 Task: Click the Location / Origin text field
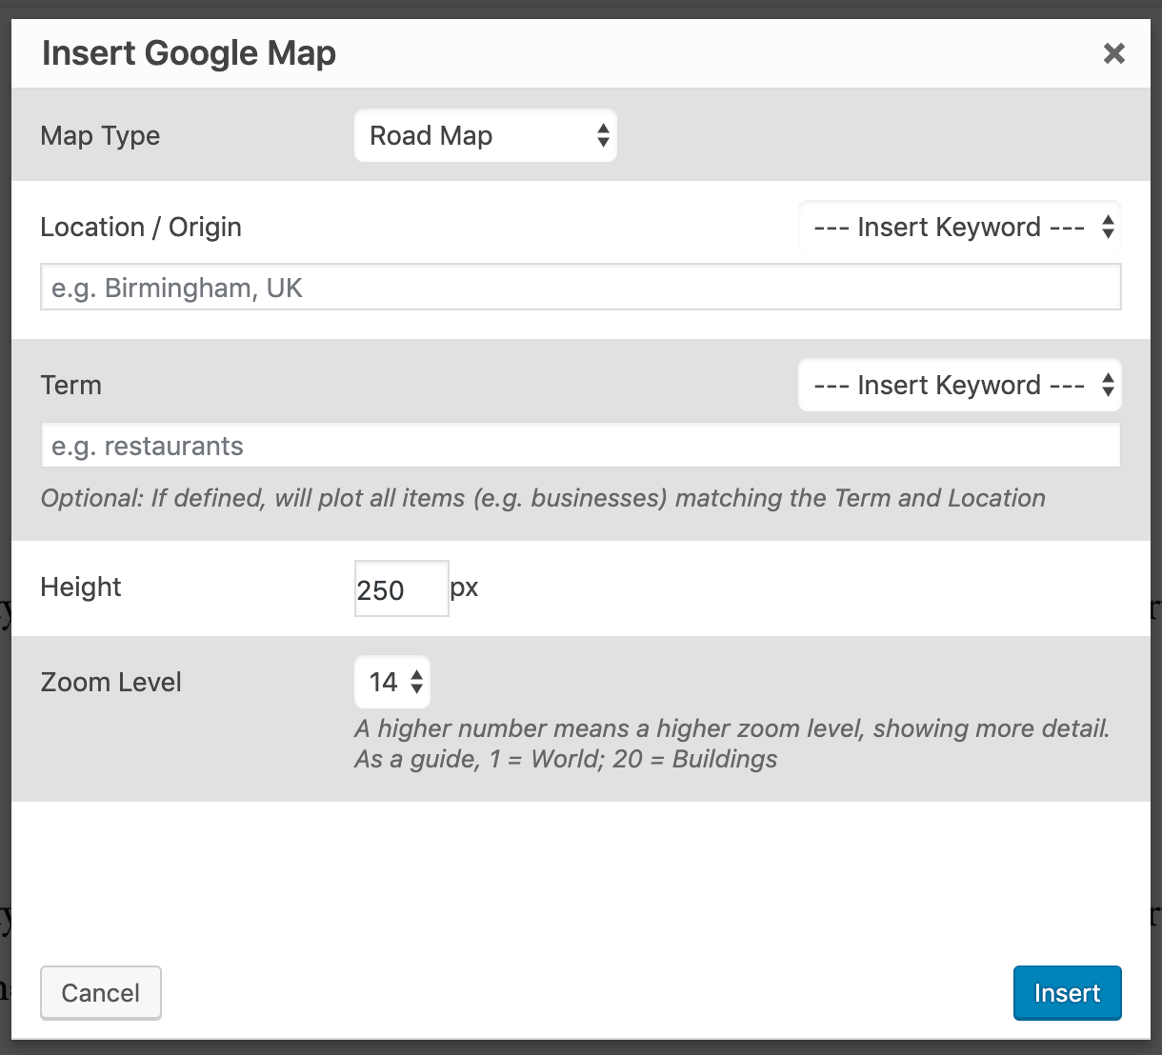click(x=581, y=288)
